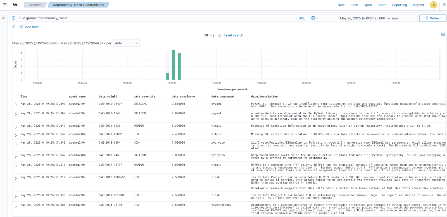
Task: Switch query language via DQL button
Action: pos(302,18)
